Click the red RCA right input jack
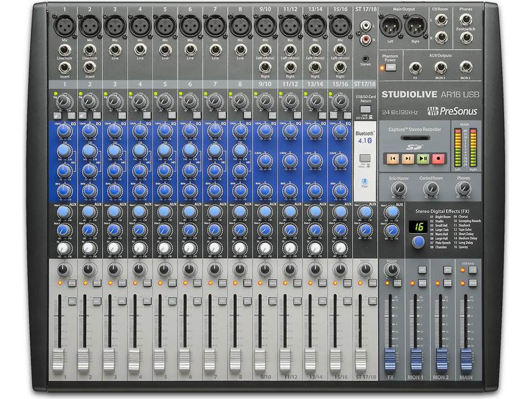 [365, 39]
